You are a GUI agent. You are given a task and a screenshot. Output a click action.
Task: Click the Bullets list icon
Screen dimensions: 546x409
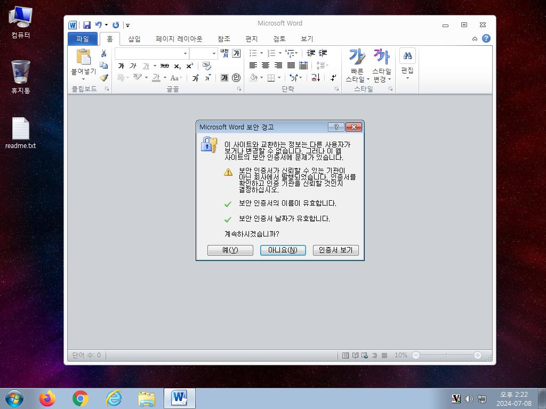[x=253, y=53]
